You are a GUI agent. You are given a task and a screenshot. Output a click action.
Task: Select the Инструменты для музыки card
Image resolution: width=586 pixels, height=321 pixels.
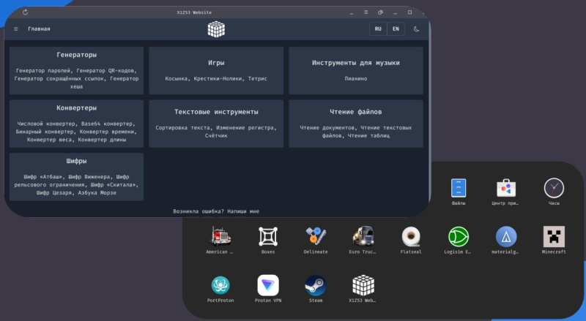355,71
